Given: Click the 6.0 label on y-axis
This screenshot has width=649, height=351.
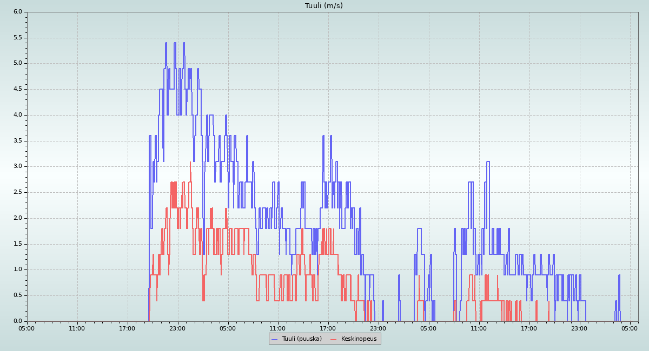Looking at the screenshot, I should [17, 11].
